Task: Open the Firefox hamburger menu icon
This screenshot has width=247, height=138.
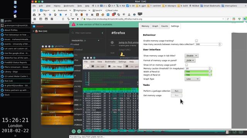Action: click(x=35, y=19)
